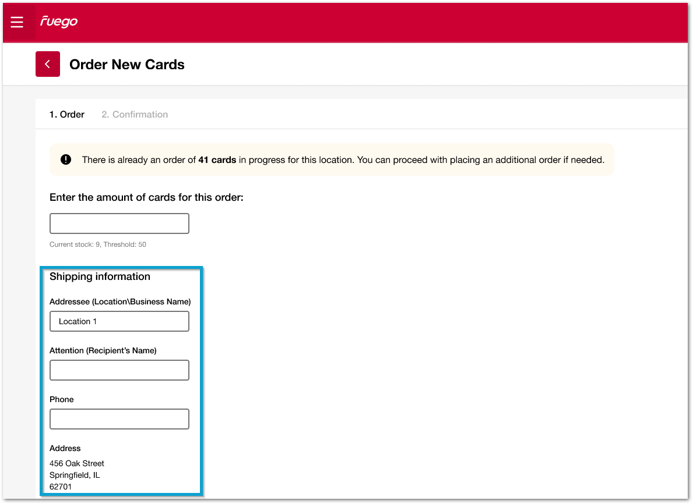
Task: Click the bold 41 cards text
Action: click(217, 159)
